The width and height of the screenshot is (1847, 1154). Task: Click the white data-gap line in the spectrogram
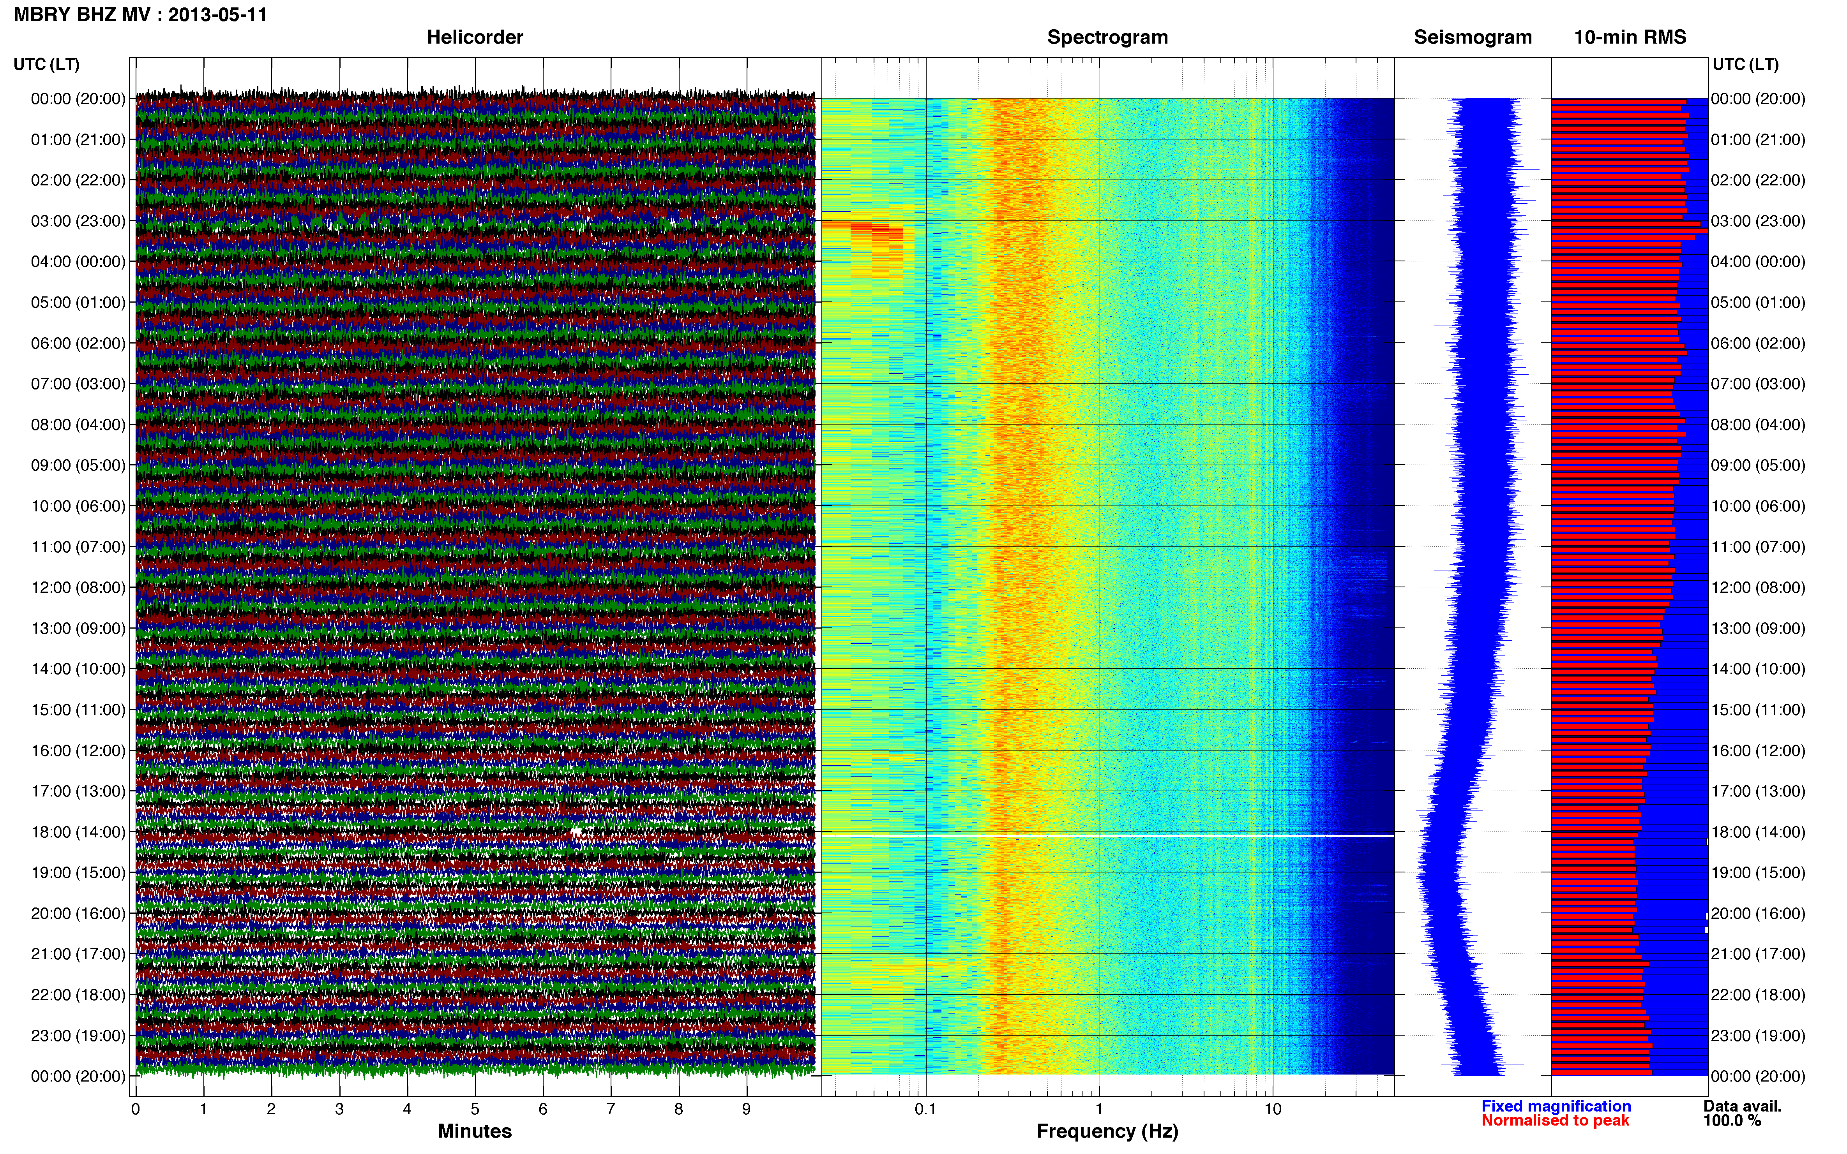pos(1108,836)
